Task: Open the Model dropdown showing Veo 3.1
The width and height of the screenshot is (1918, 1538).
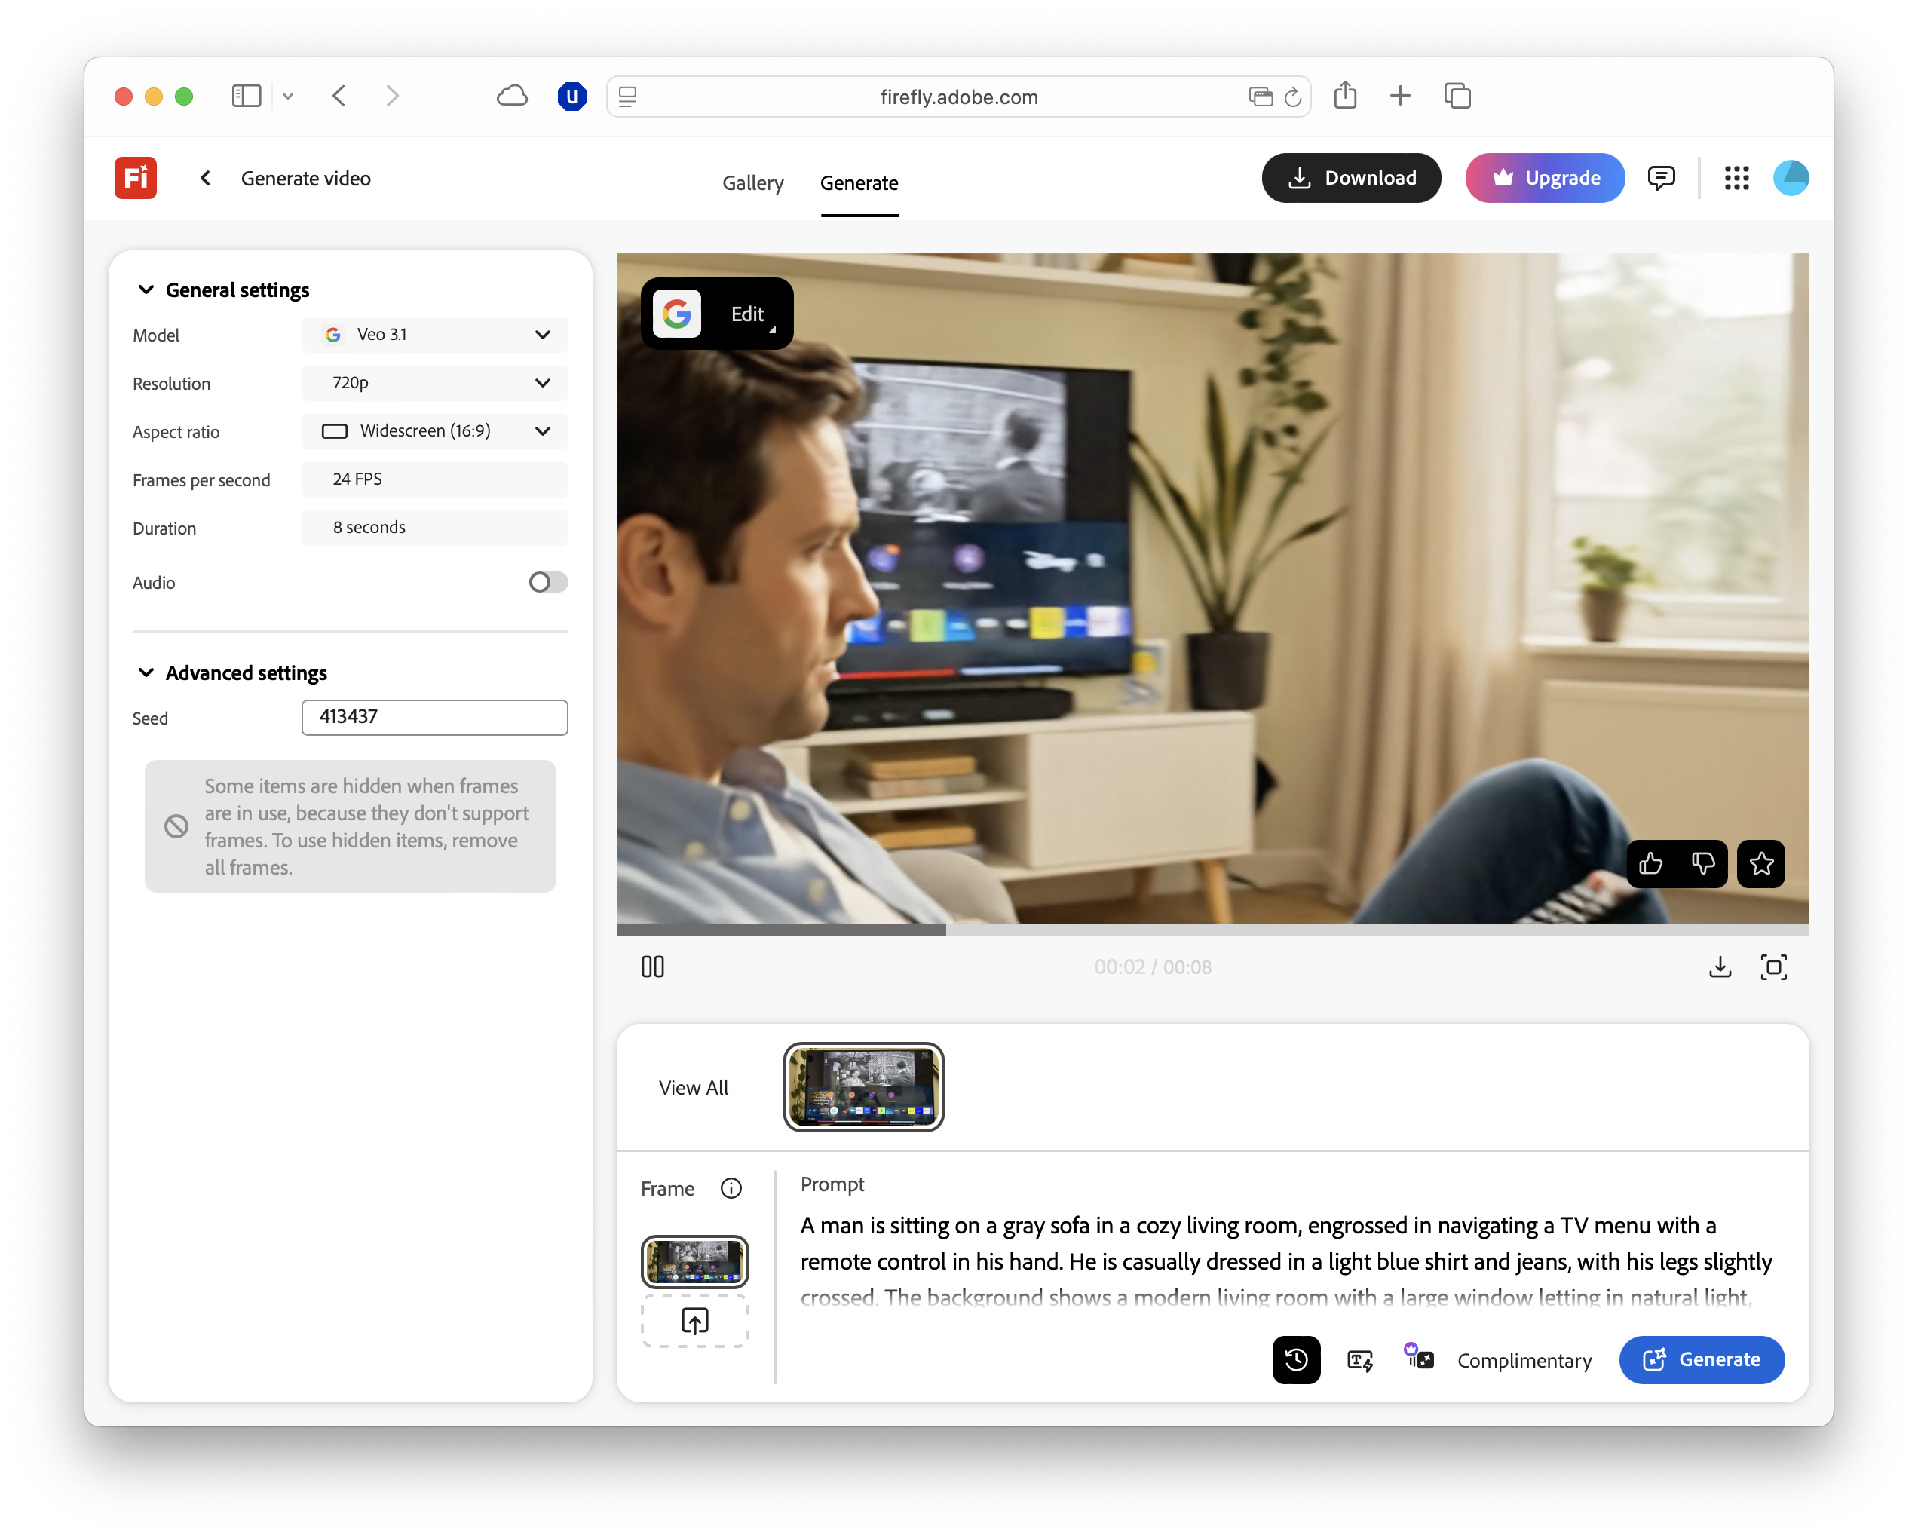Action: [434, 335]
